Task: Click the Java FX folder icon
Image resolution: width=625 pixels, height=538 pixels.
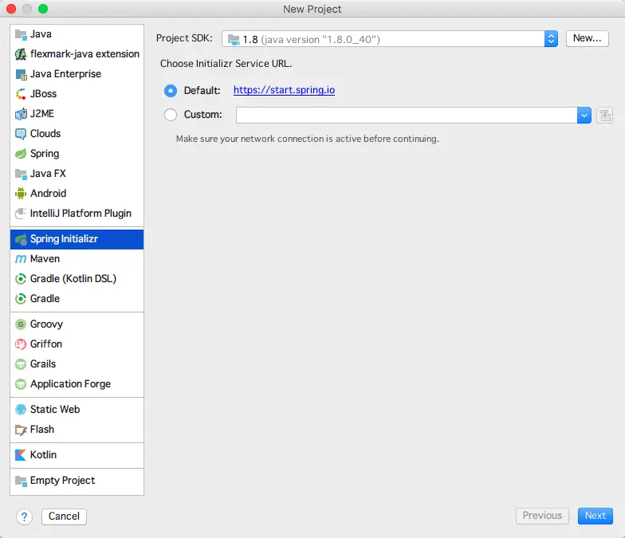Action: click(x=21, y=174)
